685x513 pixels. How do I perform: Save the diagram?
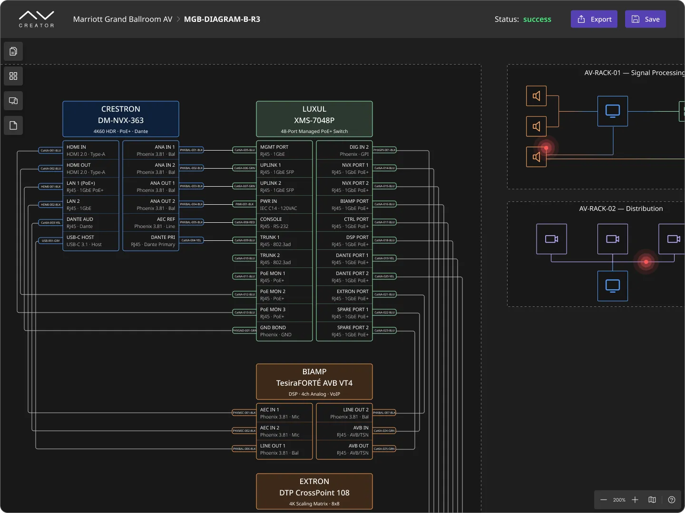646,19
